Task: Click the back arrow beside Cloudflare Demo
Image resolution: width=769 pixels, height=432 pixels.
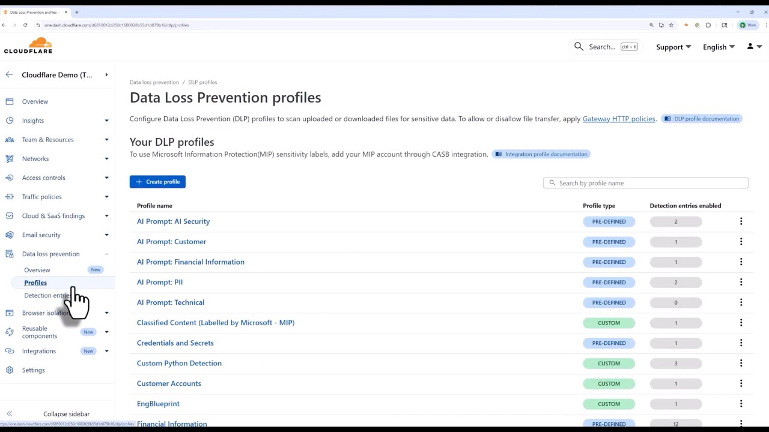Action: [x=9, y=74]
